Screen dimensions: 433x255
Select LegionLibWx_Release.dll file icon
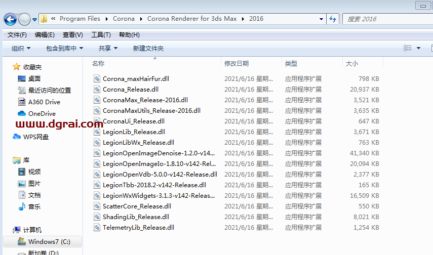[97, 142]
